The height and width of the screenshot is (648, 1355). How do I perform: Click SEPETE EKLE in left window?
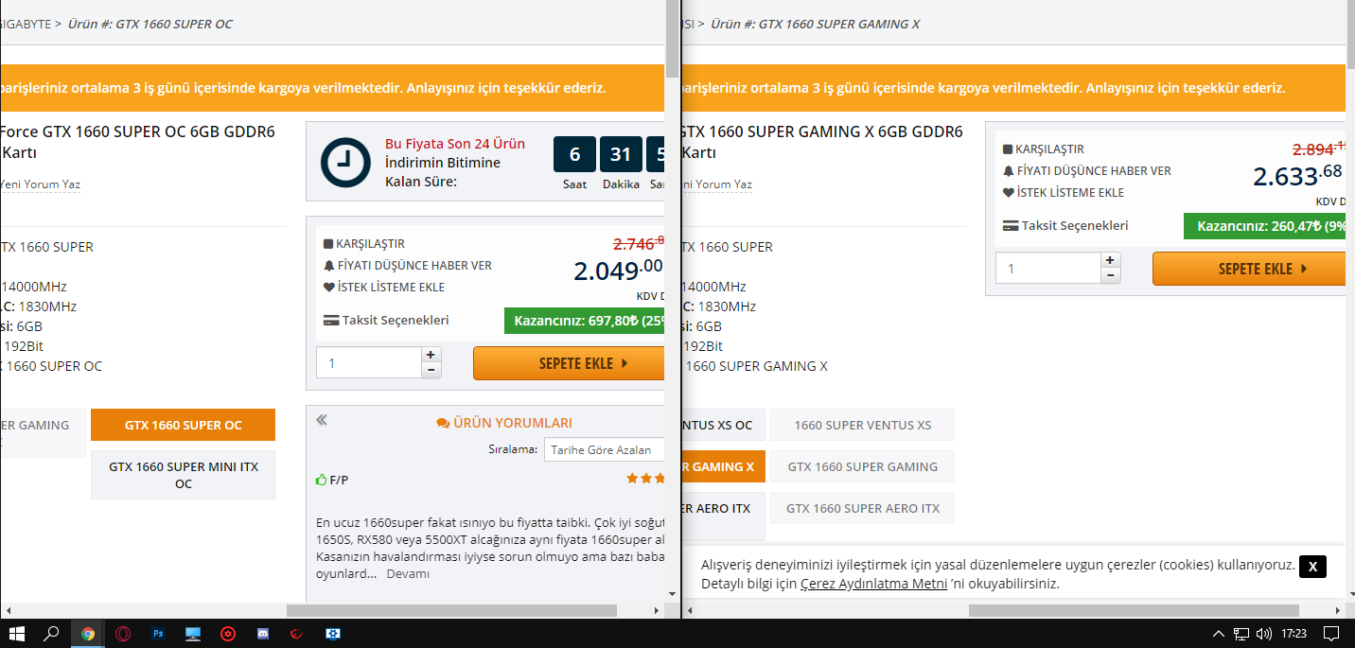pos(570,363)
